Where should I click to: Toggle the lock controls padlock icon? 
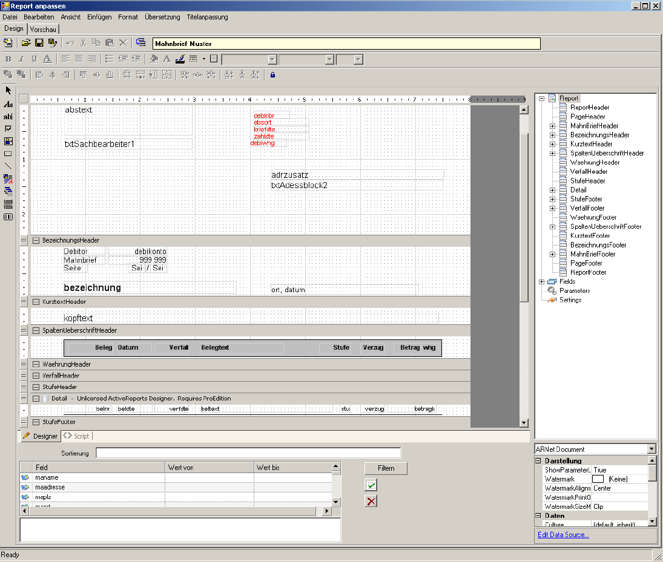pyautogui.click(x=272, y=75)
